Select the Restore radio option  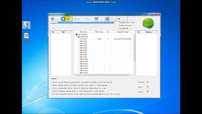coord(87,19)
